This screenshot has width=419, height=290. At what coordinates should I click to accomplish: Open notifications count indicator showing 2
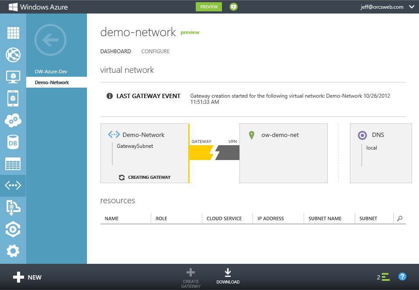pos(383,277)
